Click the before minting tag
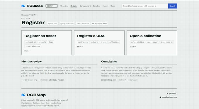The height and width of the screenshot is (109, 199). pos(137,42)
